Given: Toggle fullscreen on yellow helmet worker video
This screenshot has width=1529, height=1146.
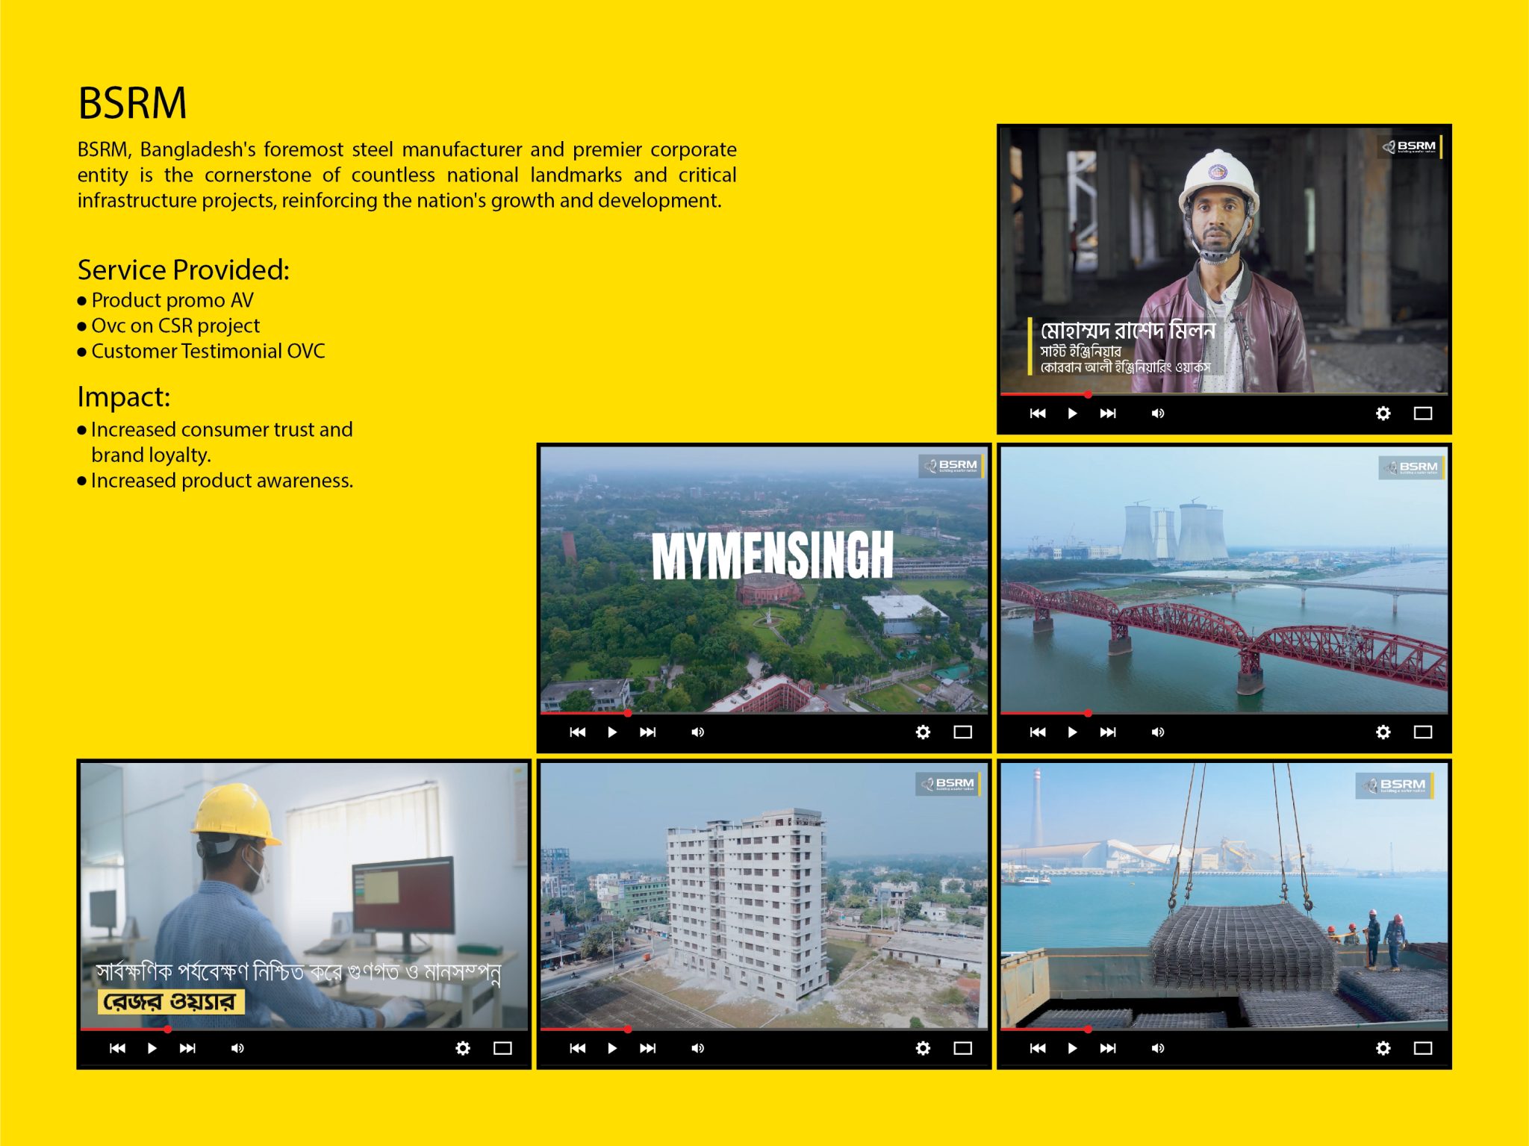Looking at the screenshot, I should click(503, 1048).
